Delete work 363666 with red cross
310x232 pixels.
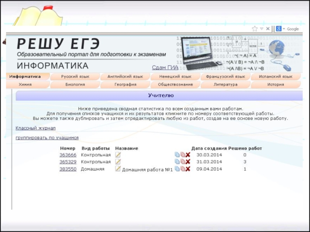tap(188, 155)
